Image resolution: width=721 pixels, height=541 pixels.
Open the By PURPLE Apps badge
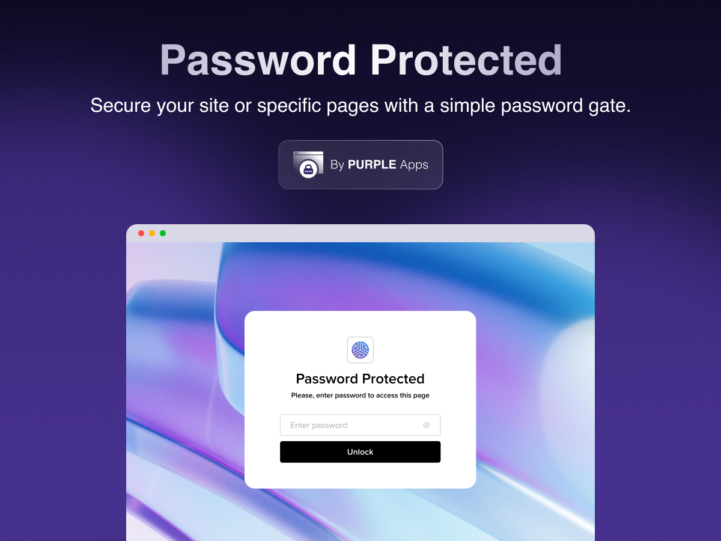(x=360, y=165)
